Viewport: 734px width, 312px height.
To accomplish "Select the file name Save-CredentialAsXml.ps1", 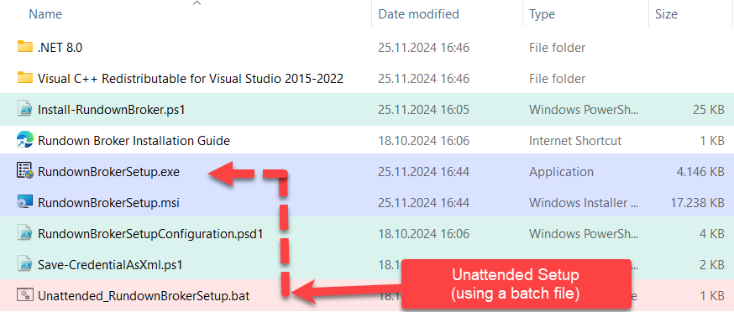I will (109, 265).
